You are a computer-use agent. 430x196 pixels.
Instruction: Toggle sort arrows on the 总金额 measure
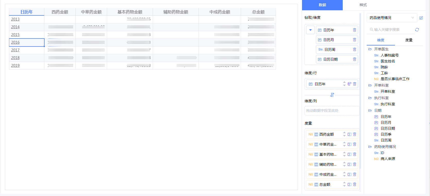click(x=344, y=184)
